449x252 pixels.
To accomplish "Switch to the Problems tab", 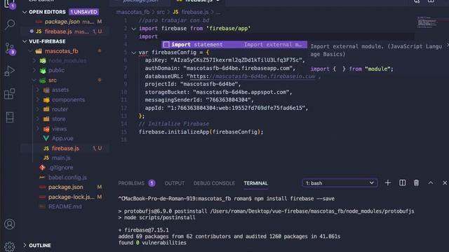I will [x=131, y=183].
